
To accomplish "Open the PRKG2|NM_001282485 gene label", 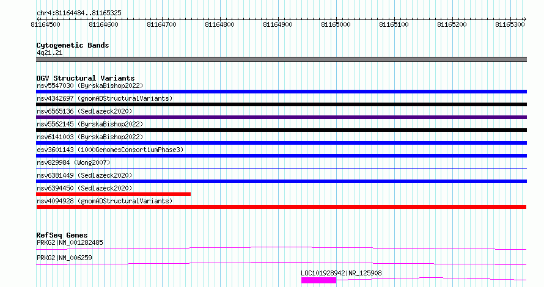I will tap(70, 242).
